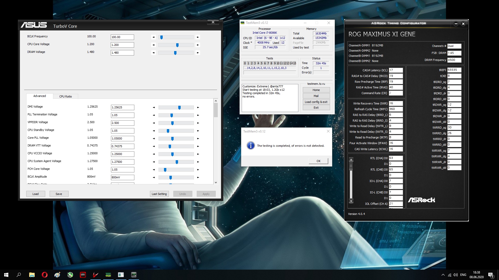Click the Load config & exit button
Image resolution: width=499 pixels, height=280 pixels.
tap(316, 102)
